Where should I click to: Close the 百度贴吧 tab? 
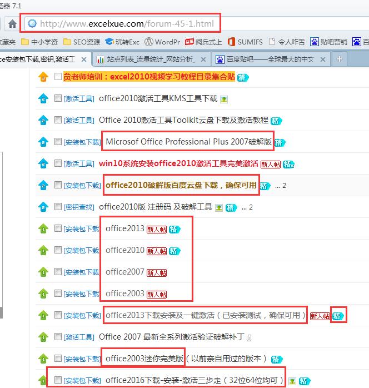323,59
